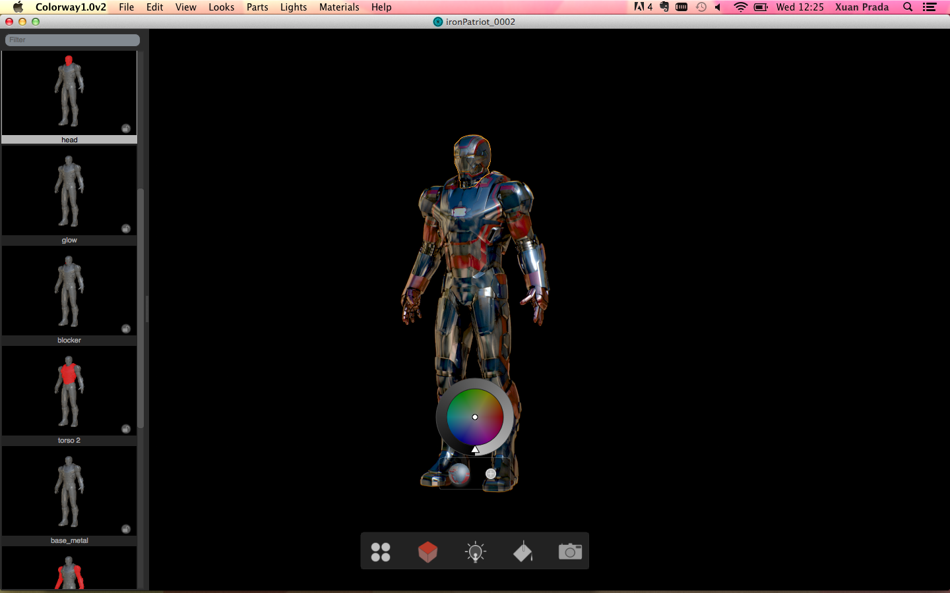Open the Apple menu
950x593 pixels.
[18, 7]
